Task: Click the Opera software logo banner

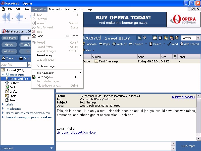Action: pyautogui.click(x=183, y=20)
